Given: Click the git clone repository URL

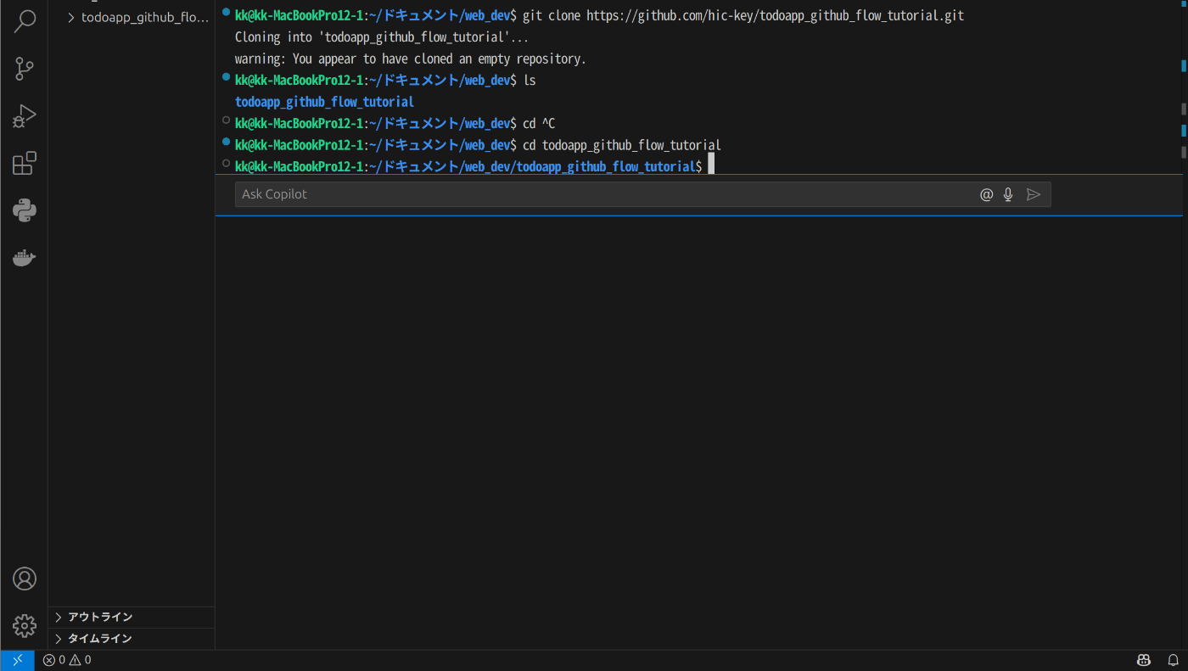Looking at the screenshot, I should point(776,15).
